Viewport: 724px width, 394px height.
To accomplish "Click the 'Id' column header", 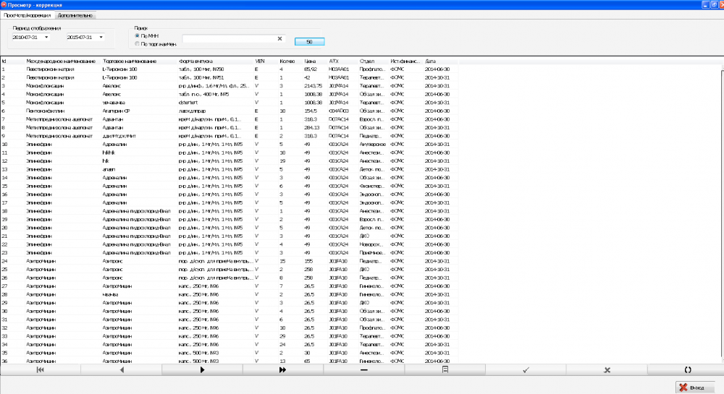I will click(4, 61).
